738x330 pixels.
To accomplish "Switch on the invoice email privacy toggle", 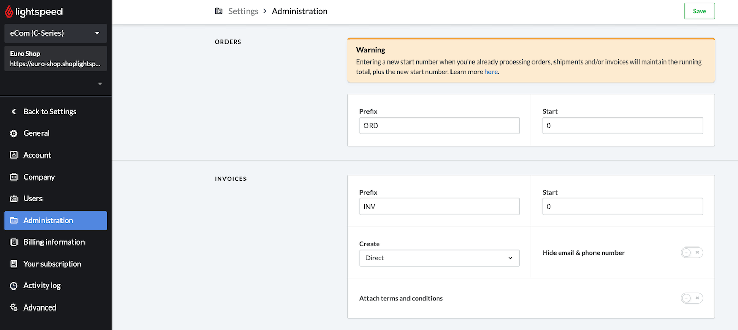I will pos(691,252).
